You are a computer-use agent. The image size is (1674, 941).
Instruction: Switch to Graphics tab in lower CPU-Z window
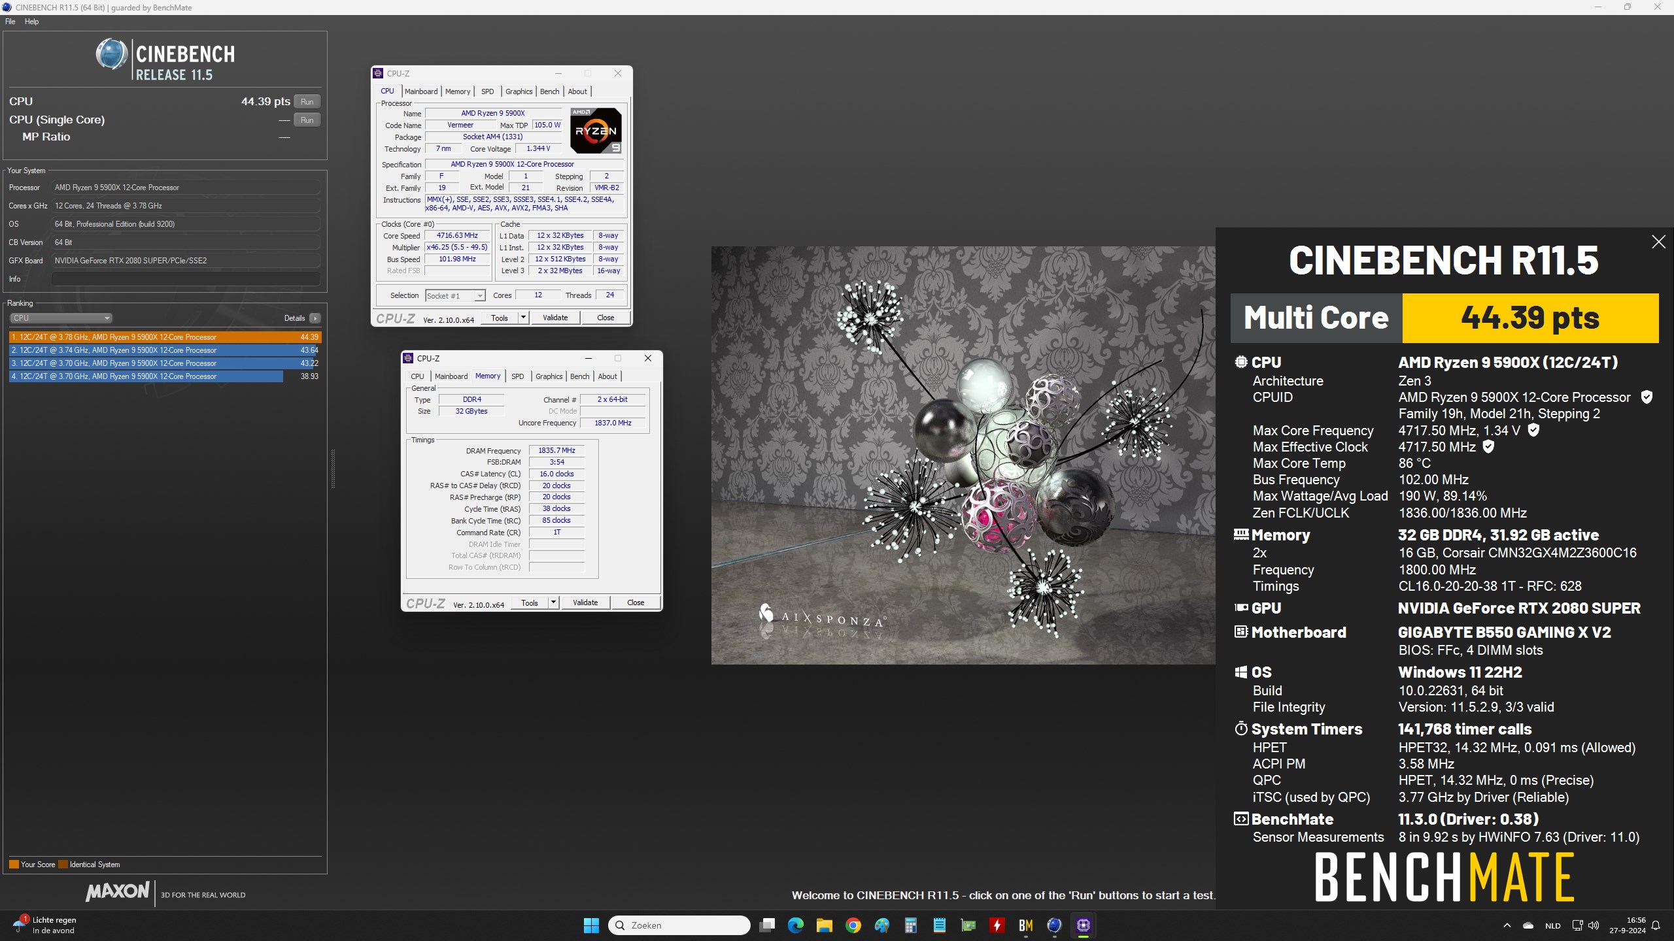[x=549, y=376]
